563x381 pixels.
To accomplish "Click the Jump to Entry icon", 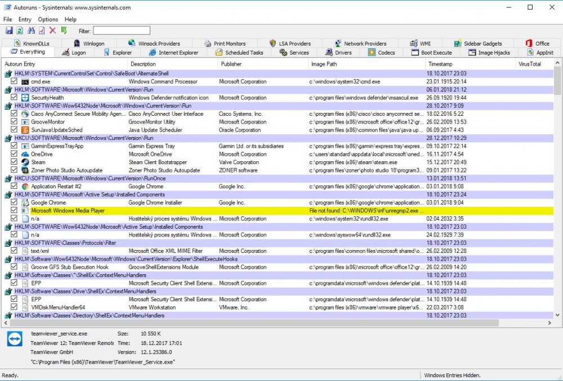I will 64,30.
